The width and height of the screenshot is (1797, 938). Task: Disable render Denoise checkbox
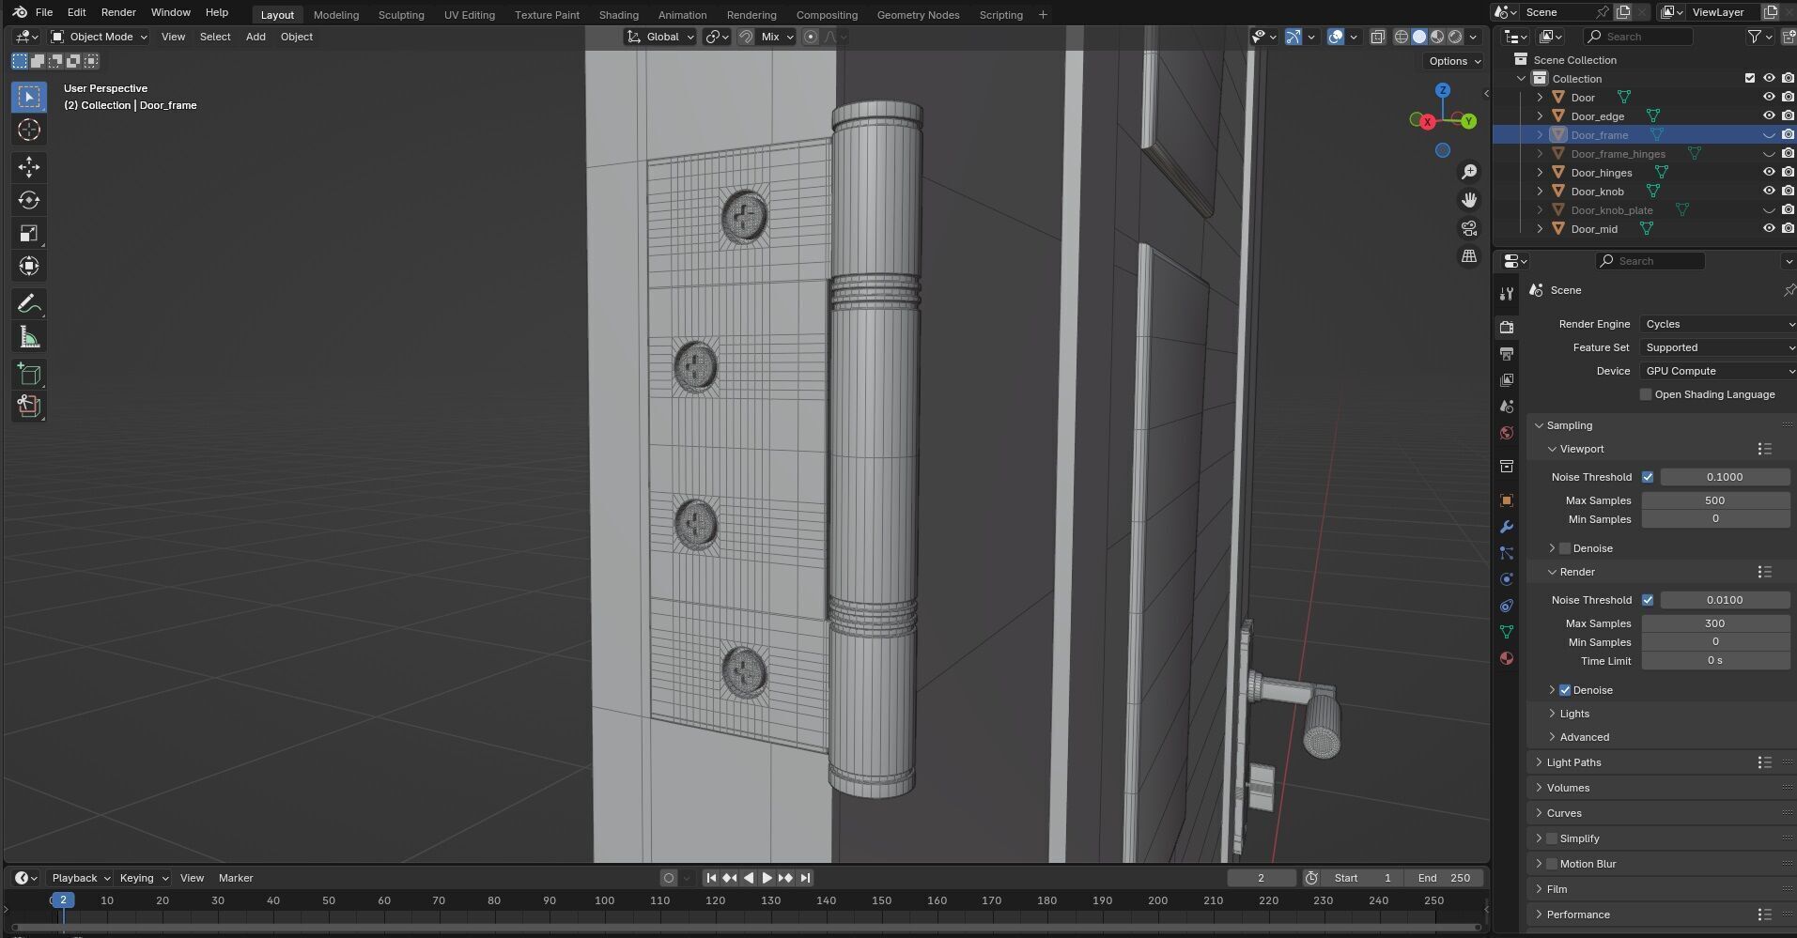1565,690
